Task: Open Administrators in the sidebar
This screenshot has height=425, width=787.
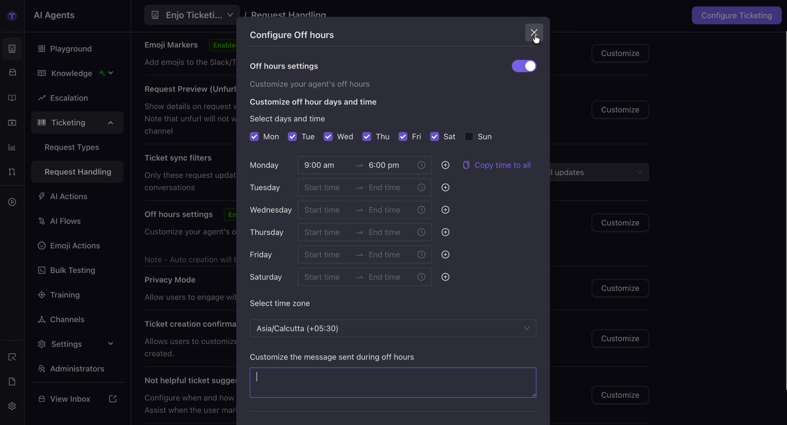Action: (x=77, y=369)
